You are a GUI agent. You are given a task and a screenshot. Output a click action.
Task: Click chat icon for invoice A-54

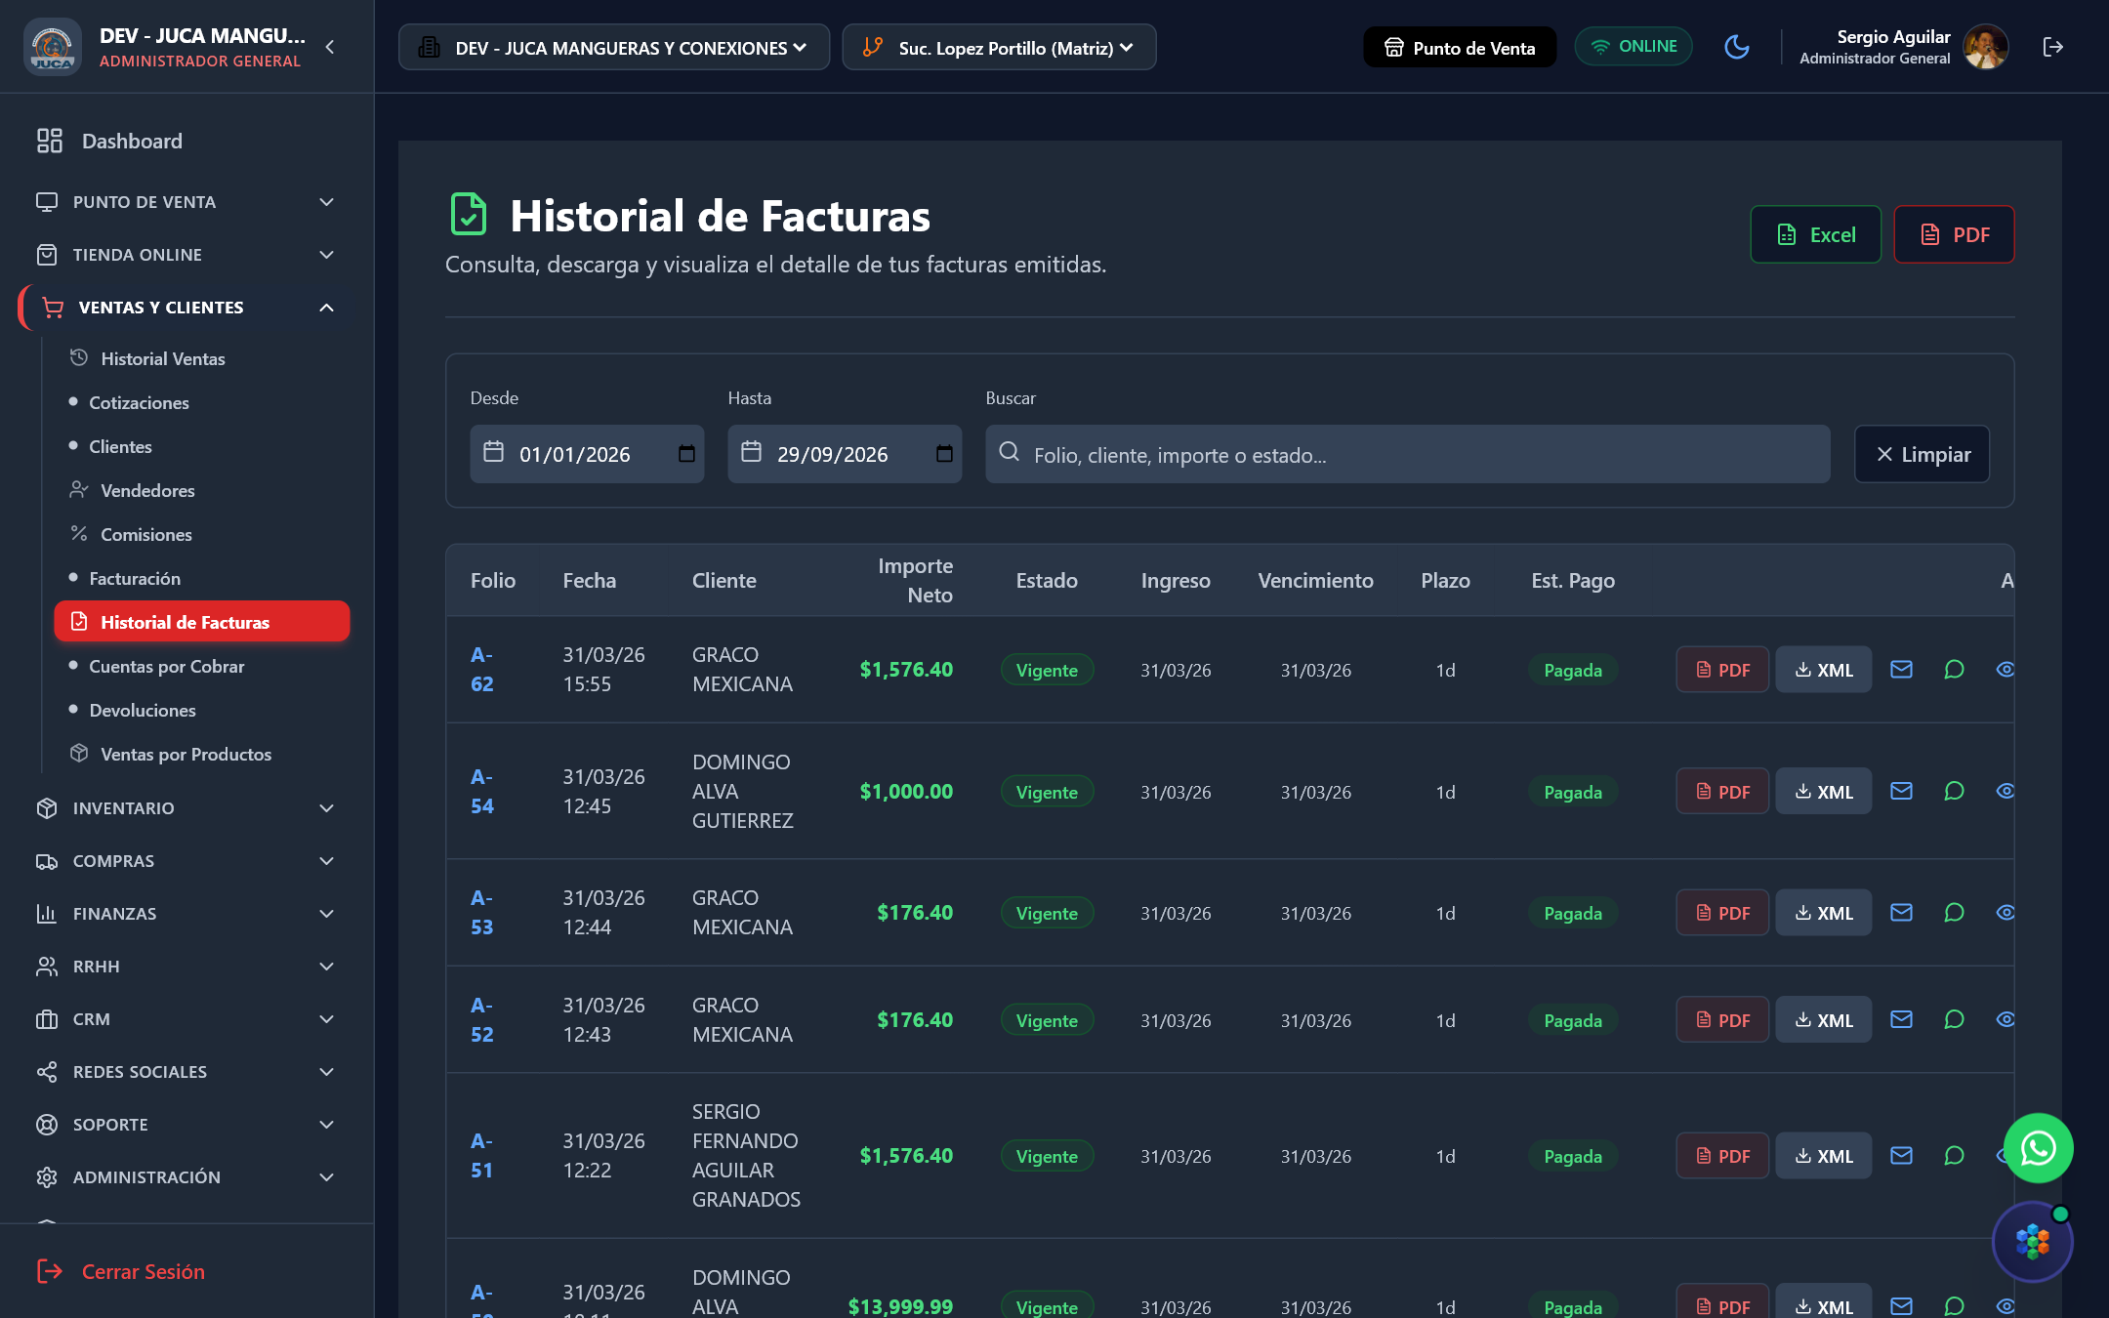(x=1954, y=792)
